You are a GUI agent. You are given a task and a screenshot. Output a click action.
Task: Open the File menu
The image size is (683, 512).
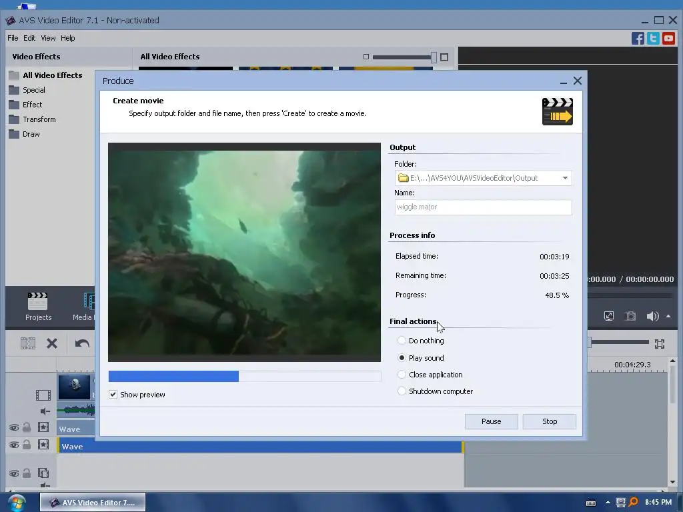click(13, 38)
